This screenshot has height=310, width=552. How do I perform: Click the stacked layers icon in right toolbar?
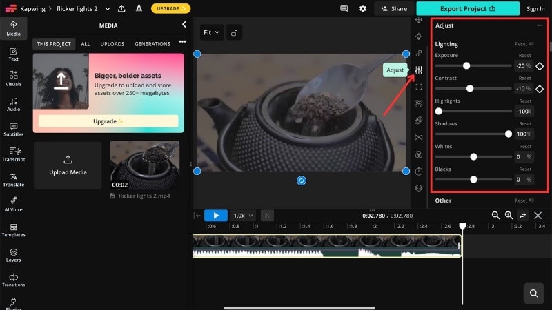click(419, 188)
